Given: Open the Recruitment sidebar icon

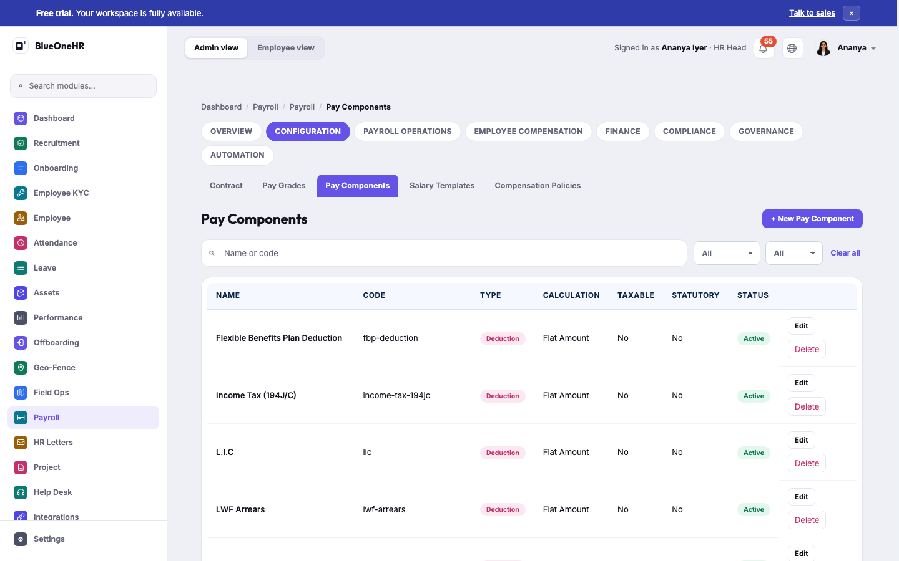Looking at the screenshot, I should (21, 143).
